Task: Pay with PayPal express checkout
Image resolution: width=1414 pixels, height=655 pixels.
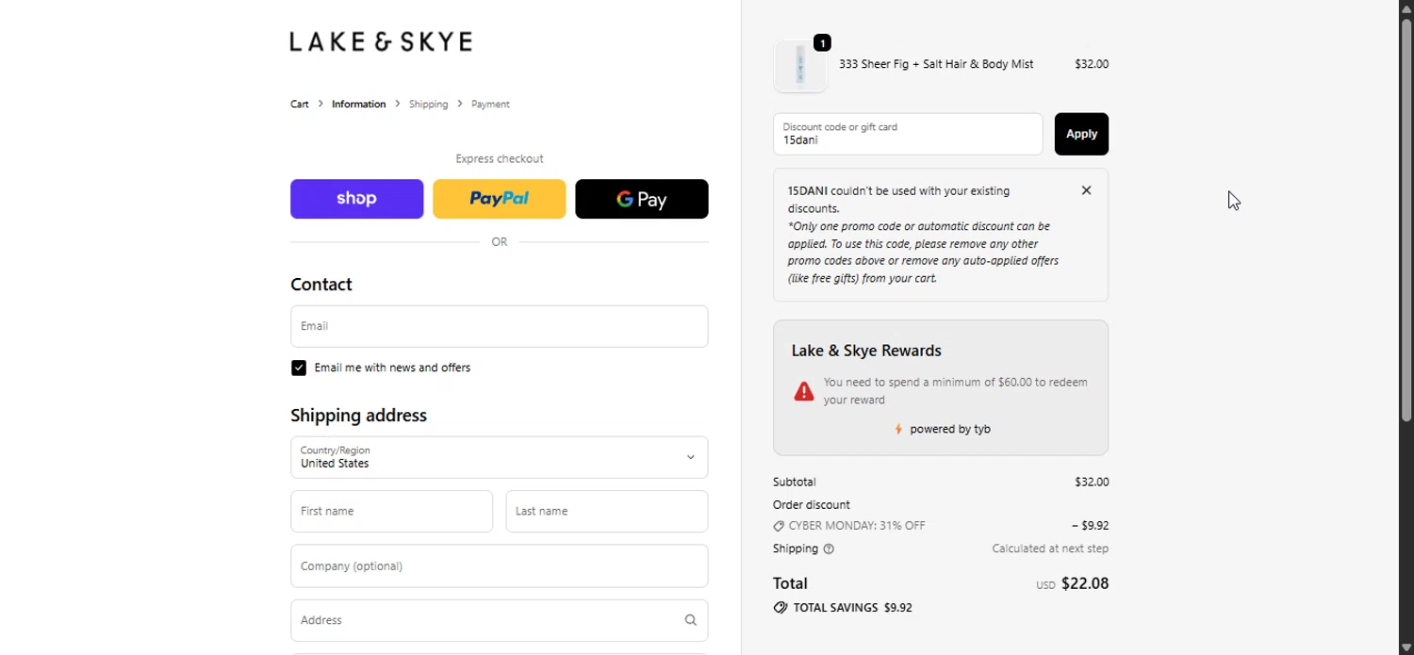Action: coord(500,199)
